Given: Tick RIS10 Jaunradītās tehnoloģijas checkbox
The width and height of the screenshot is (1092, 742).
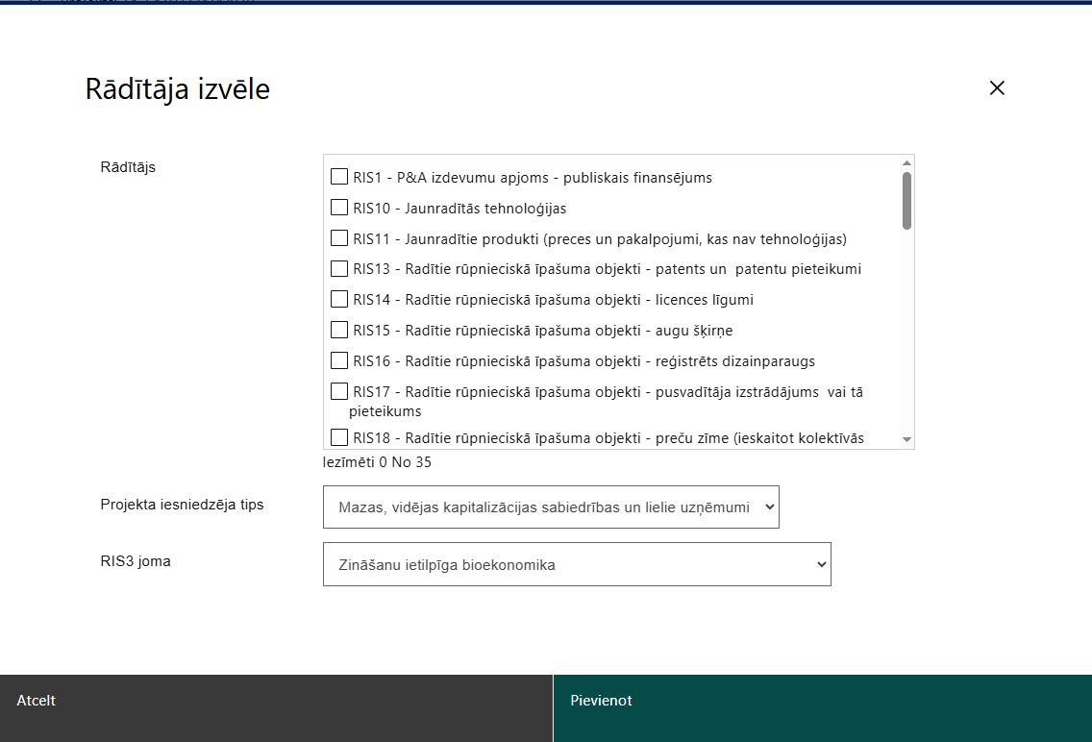Looking at the screenshot, I should (339, 208).
